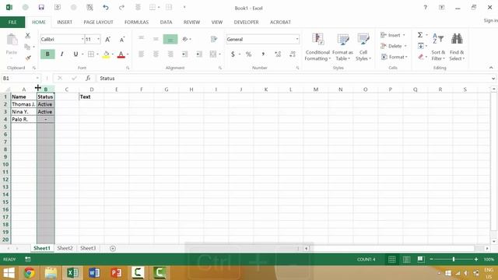Switch to FORMULAS tab
498x280 pixels.
tap(136, 23)
